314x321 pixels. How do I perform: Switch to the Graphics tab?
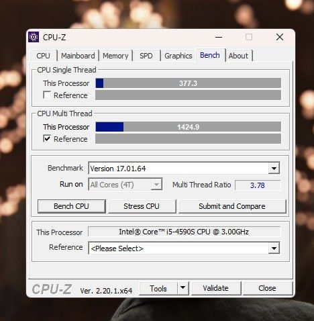[x=178, y=56]
